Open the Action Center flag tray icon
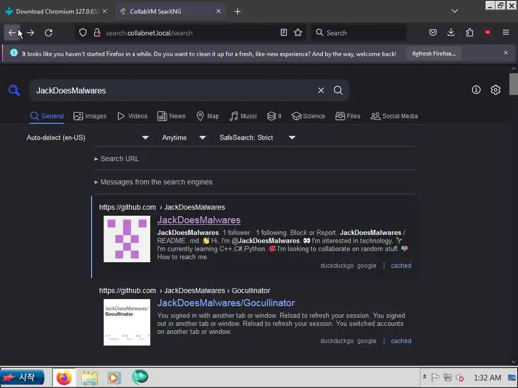The image size is (518, 388). (436, 377)
